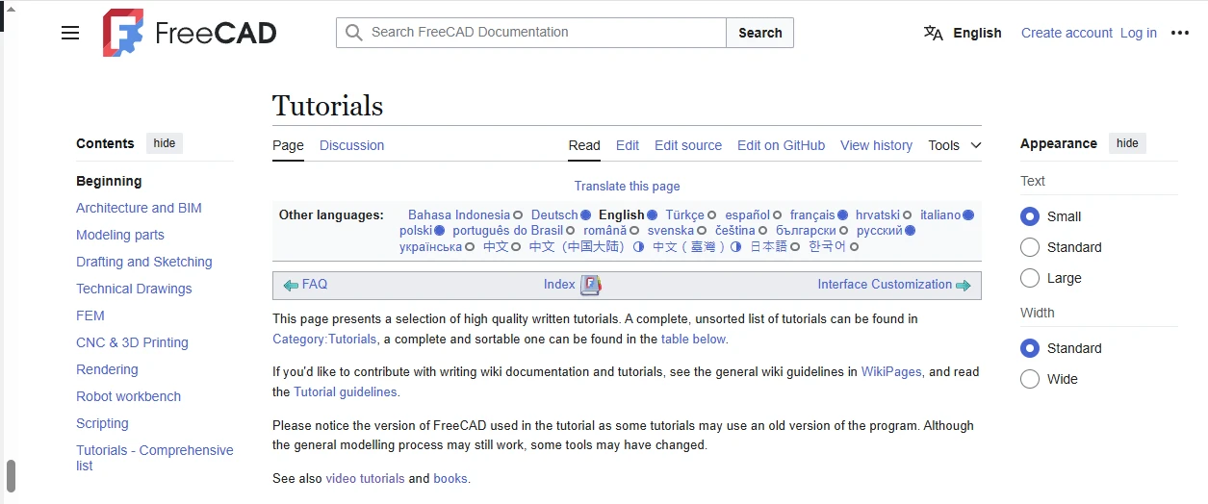Jump to Robot workbench section
The width and height of the screenshot is (1208, 504).
[x=129, y=396]
